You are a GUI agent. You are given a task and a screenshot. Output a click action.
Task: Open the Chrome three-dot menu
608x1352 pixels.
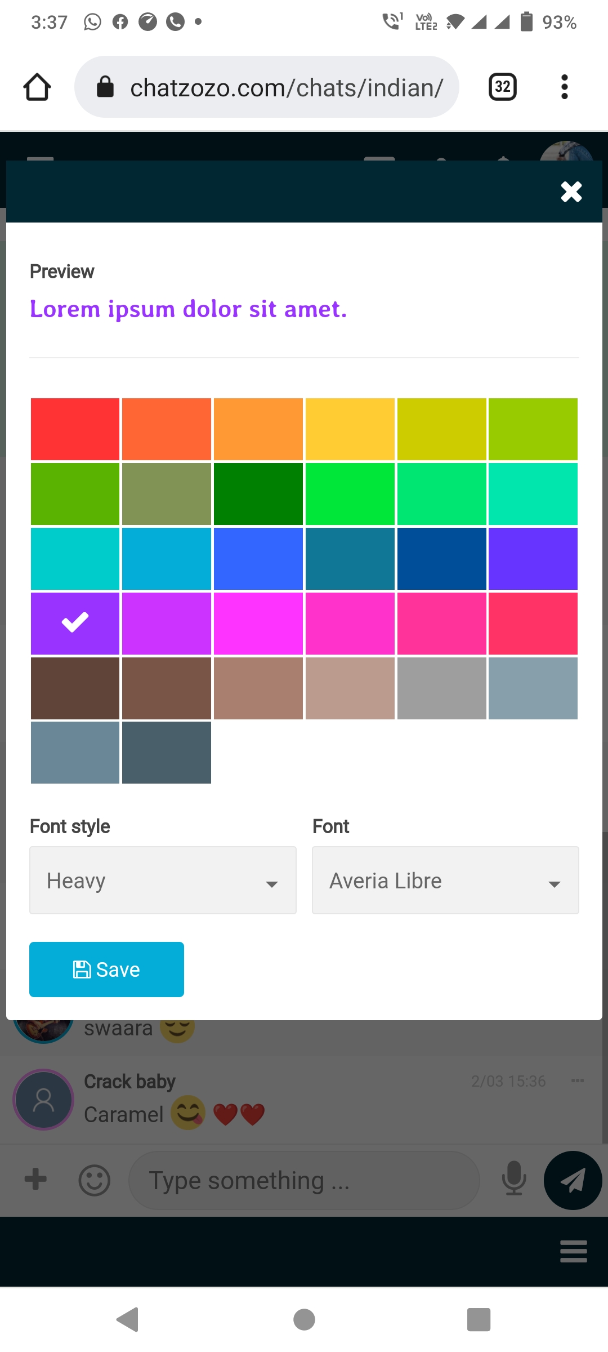[x=564, y=87]
